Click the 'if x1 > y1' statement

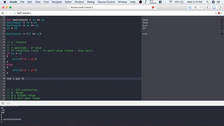(14, 54)
